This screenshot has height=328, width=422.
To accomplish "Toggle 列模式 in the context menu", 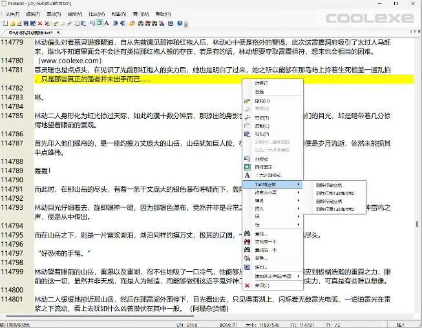I will (x=273, y=159).
